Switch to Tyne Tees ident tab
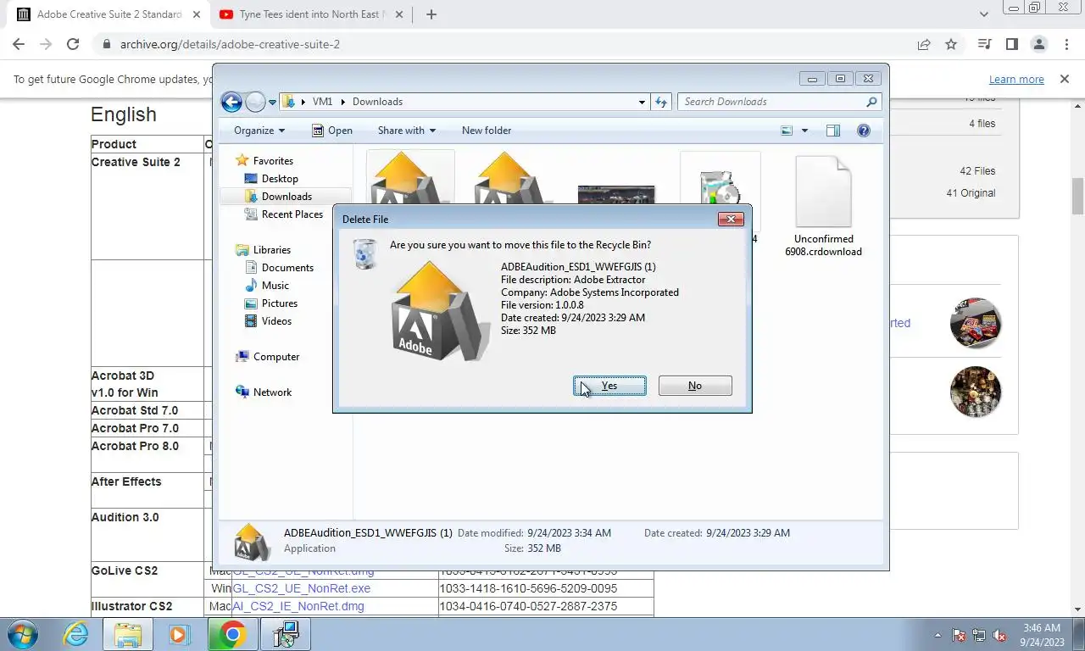The width and height of the screenshot is (1085, 651). click(310, 14)
